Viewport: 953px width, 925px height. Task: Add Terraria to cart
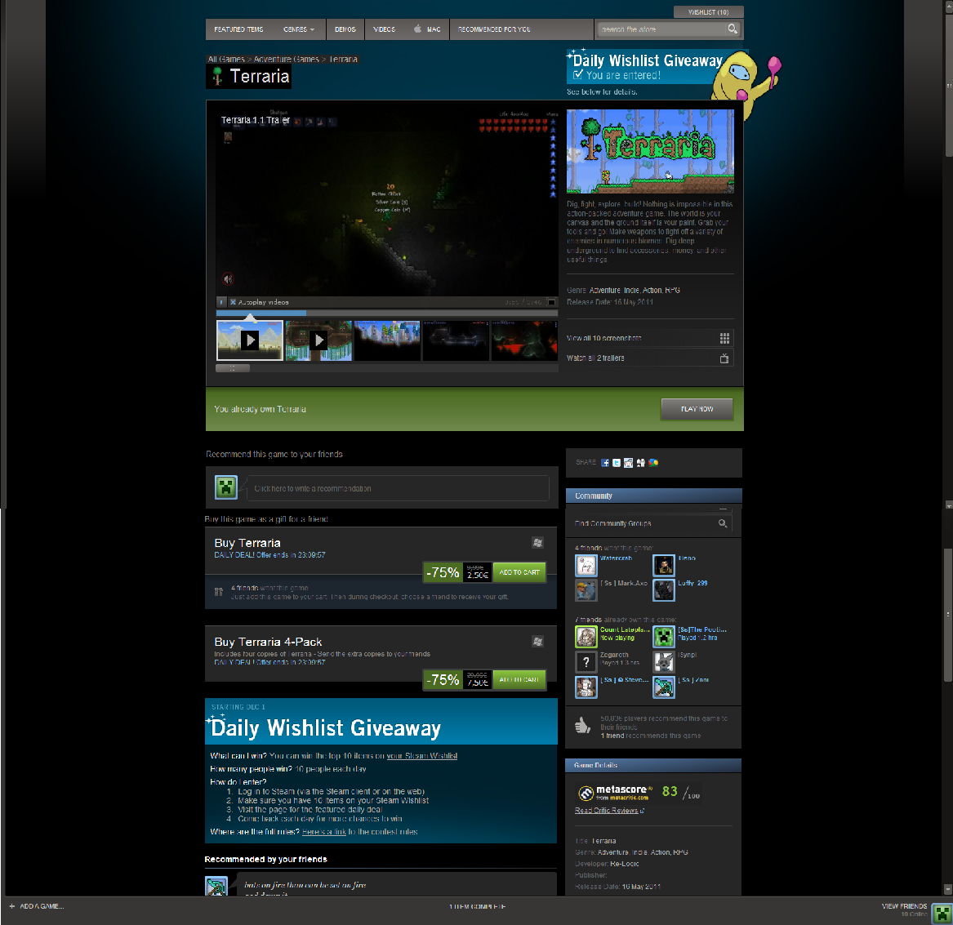(x=519, y=571)
